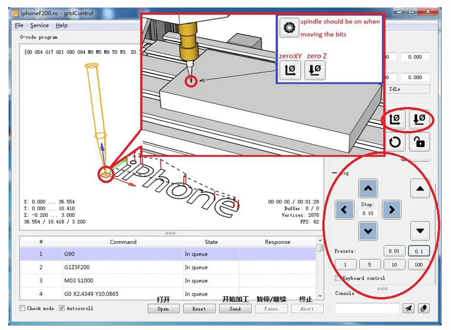Viewport: 451px width, 330px height.
Task: Open the Step value combo box
Action: pos(368,213)
